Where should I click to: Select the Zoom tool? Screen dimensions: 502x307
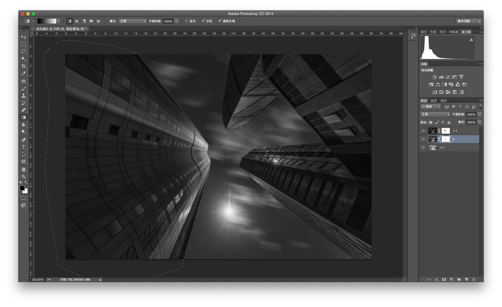pos(23,176)
